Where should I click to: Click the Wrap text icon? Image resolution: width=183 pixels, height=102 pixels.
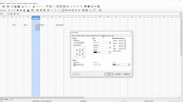pyautogui.click(x=48, y=10)
